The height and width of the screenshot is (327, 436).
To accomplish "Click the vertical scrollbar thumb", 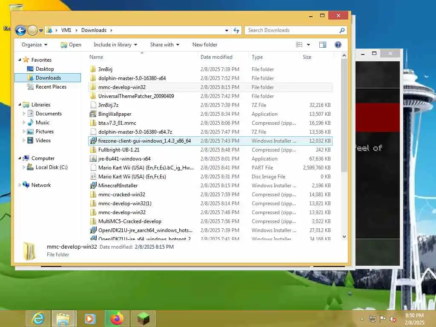I will (344, 115).
